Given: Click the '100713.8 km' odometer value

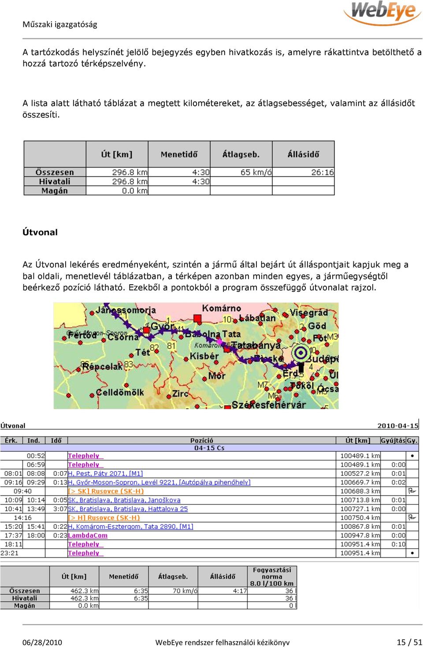Looking at the screenshot, I should click(x=360, y=500).
